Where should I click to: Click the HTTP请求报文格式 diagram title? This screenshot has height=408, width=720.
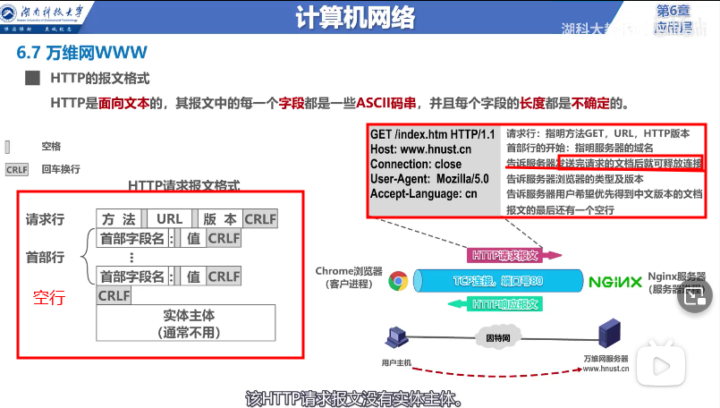pyautogui.click(x=183, y=185)
